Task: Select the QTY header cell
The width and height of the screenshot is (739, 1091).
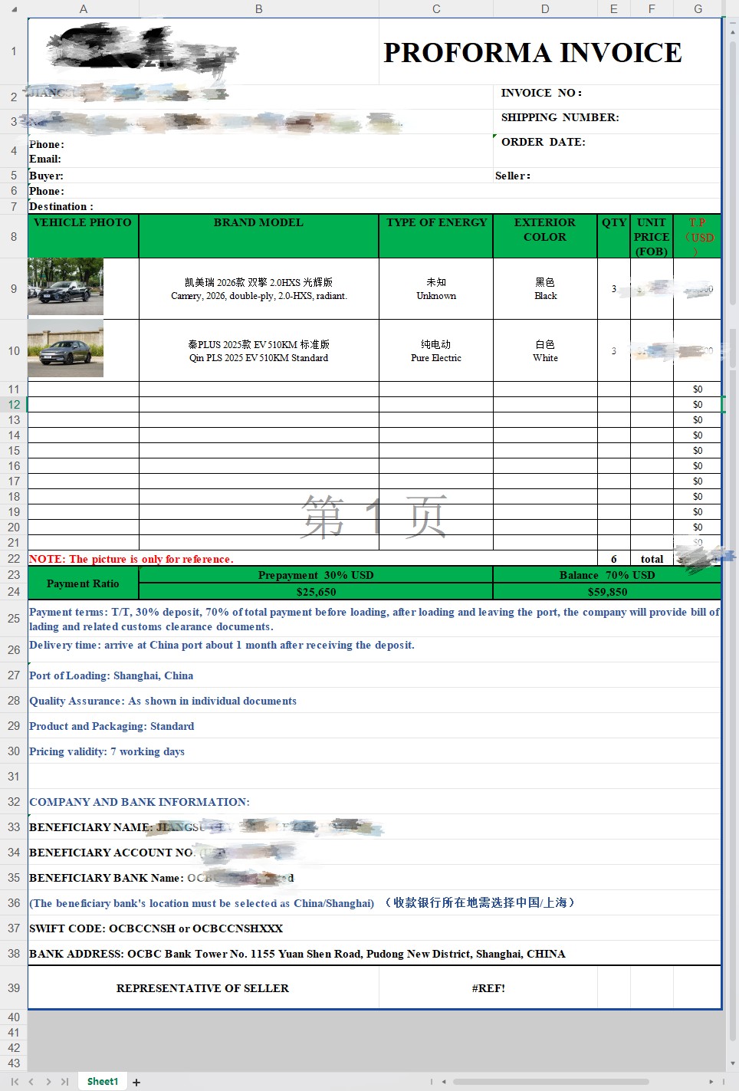Action: click(x=614, y=236)
